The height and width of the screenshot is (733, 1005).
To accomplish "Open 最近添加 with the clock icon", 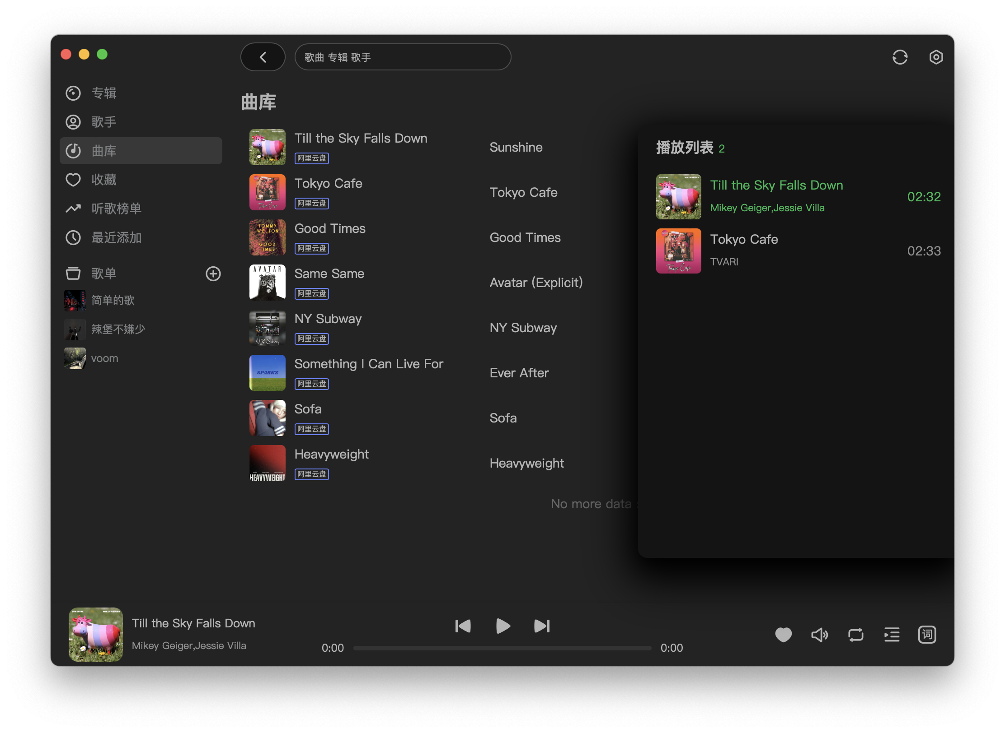I will tap(116, 237).
